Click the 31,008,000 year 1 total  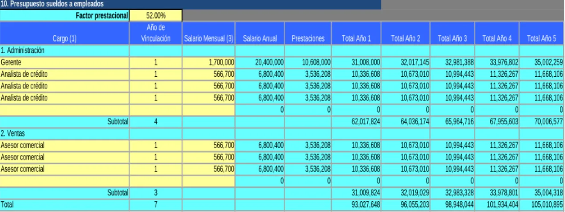coord(357,62)
